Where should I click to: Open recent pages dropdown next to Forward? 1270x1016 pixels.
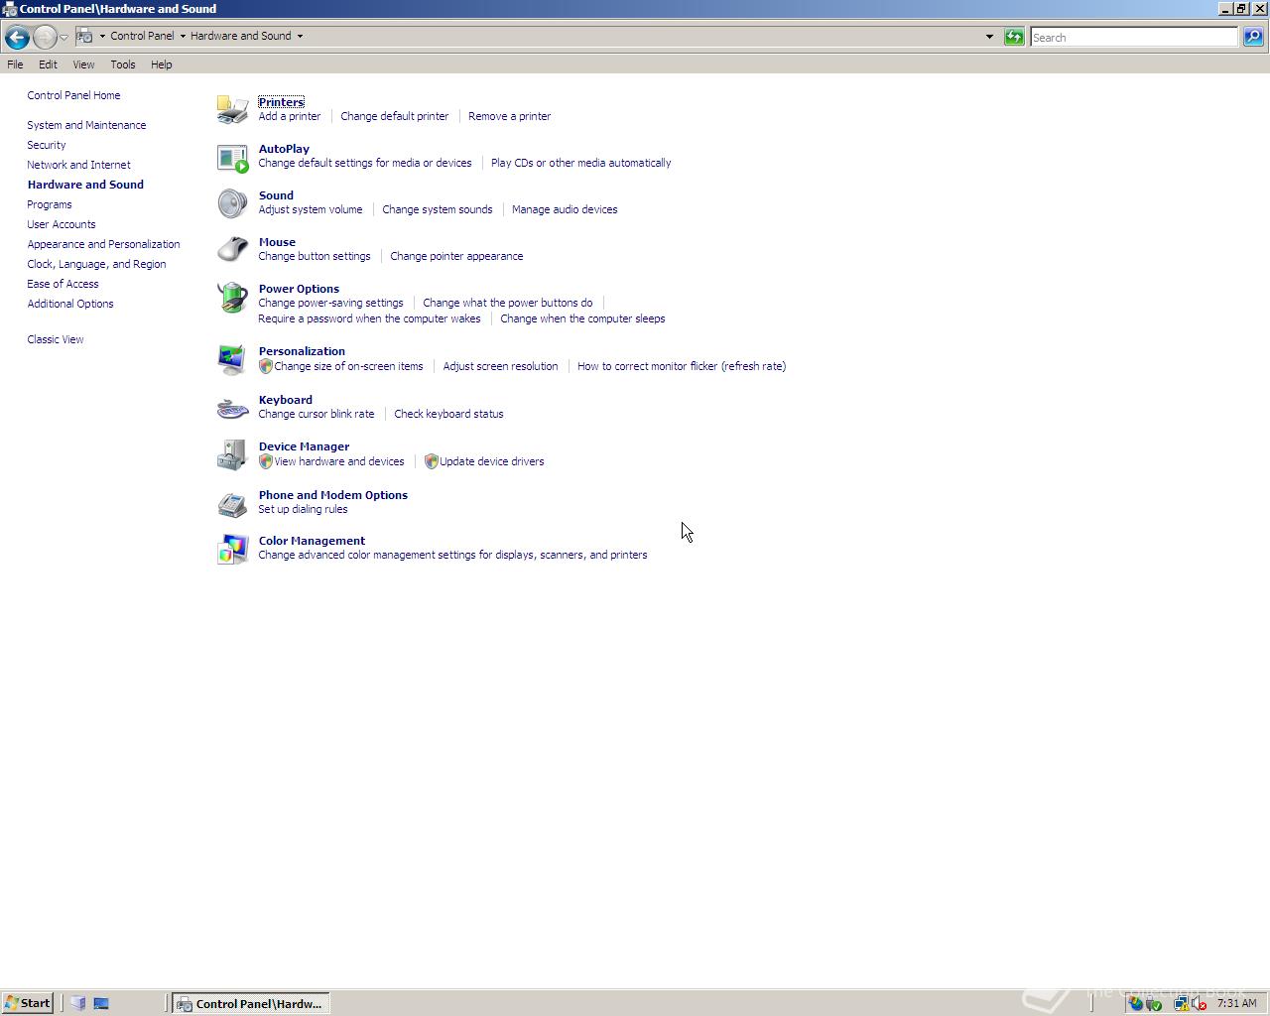tap(63, 38)
